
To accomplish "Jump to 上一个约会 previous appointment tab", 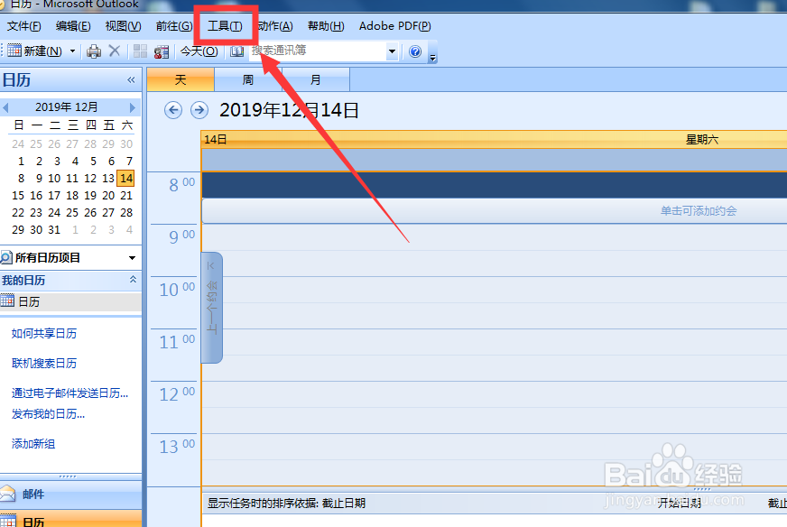I will [212, 307].
